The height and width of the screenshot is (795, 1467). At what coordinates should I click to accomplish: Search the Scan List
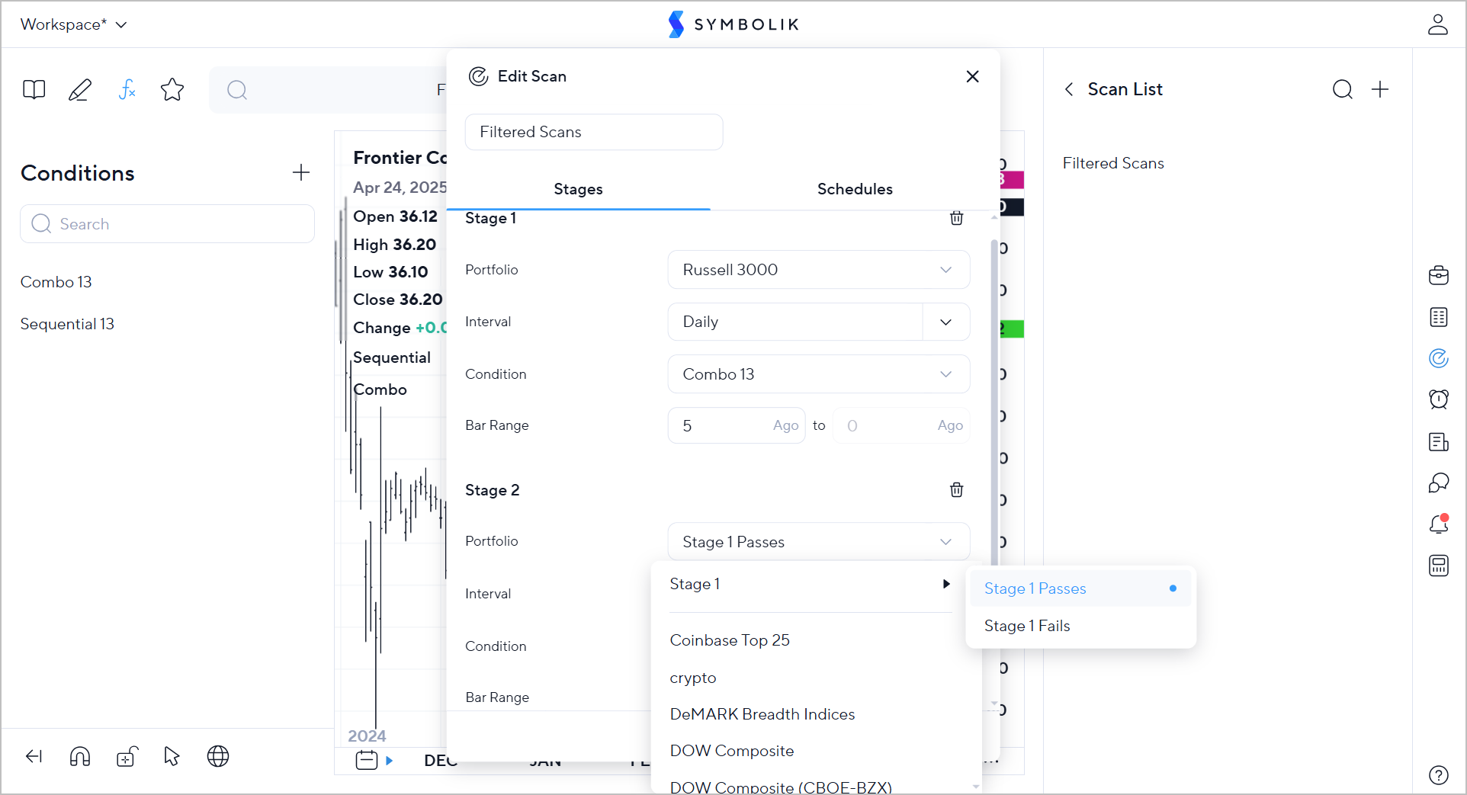click(1342, 89)
